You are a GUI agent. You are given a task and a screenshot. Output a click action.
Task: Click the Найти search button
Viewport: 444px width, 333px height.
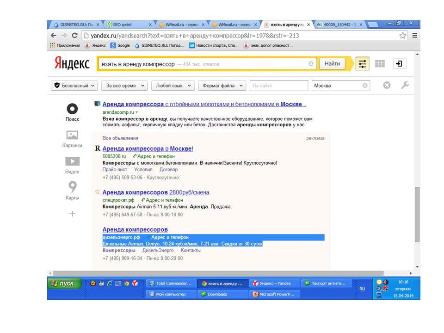click(332, 64)
